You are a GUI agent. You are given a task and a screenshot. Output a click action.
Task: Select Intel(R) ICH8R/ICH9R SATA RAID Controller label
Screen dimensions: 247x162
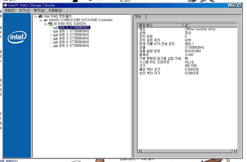tap(81, 20)
